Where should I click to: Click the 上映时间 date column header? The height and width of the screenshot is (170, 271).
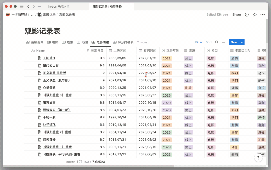pyautogui.click(x=122, y=50)
